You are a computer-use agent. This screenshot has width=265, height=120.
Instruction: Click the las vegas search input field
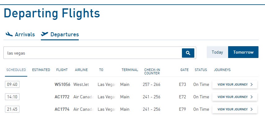tap(93, 53)
